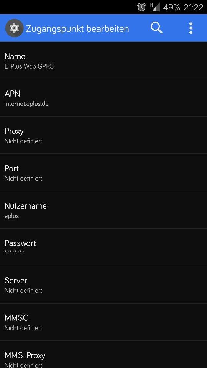Change the Passwort entry

pyautogui.click(x=103, y=247)
